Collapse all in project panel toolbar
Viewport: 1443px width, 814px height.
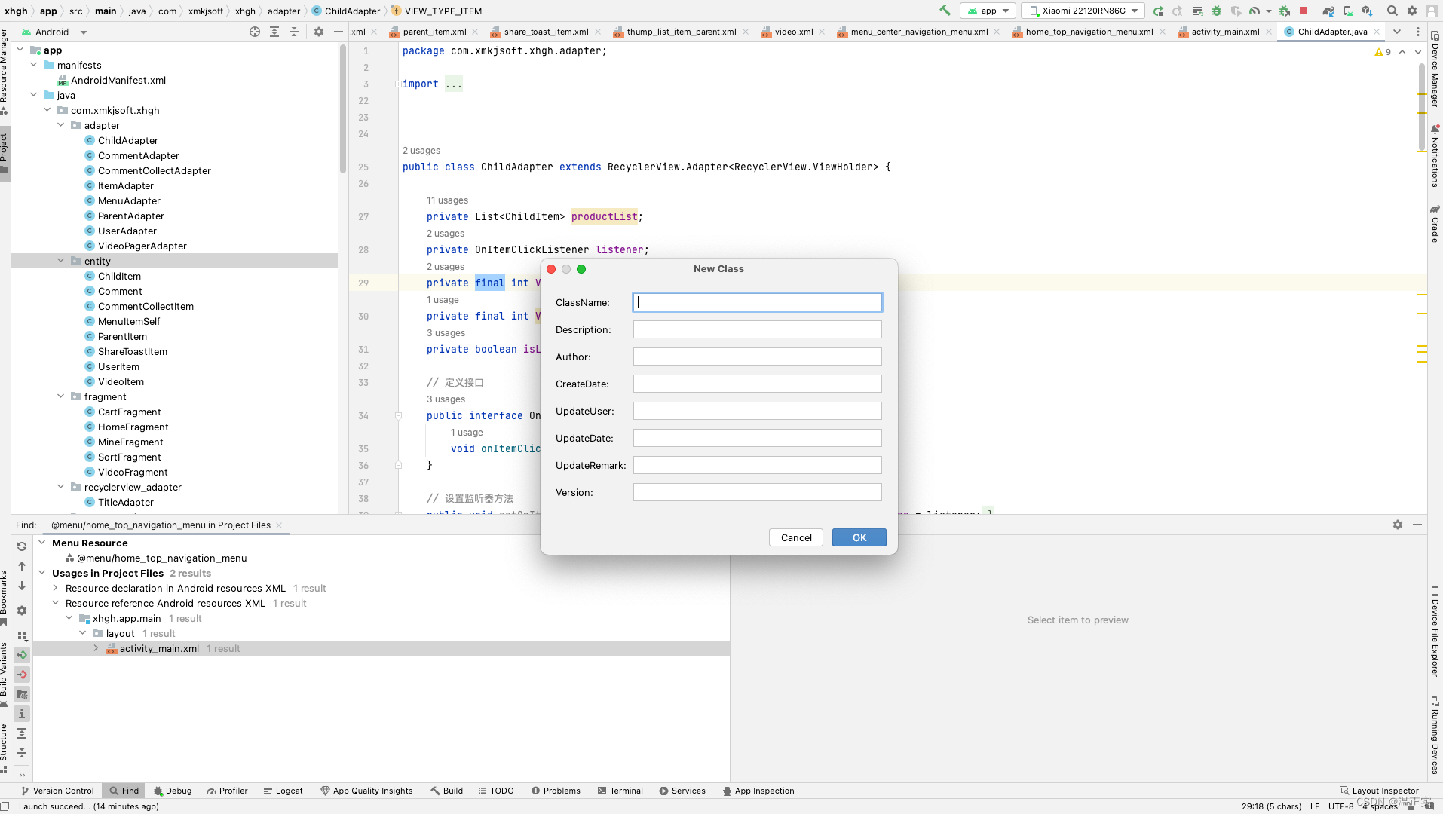(294, 32)
